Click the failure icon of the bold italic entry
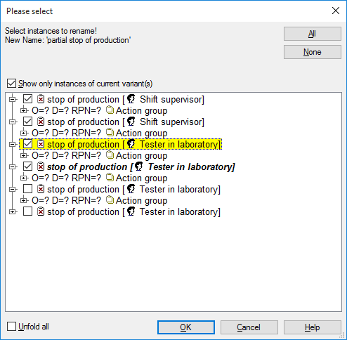 (x=41, y=166)
